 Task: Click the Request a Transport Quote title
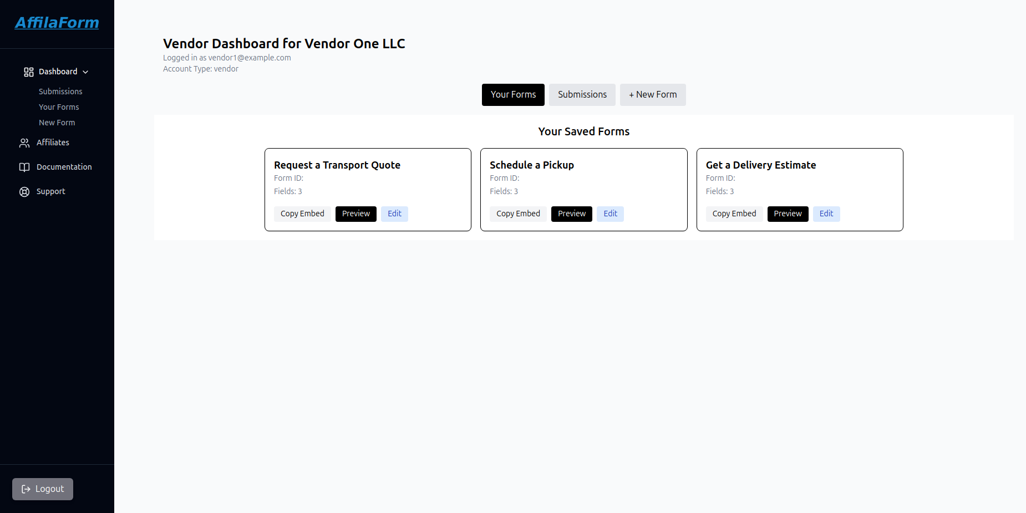(337, 165)
